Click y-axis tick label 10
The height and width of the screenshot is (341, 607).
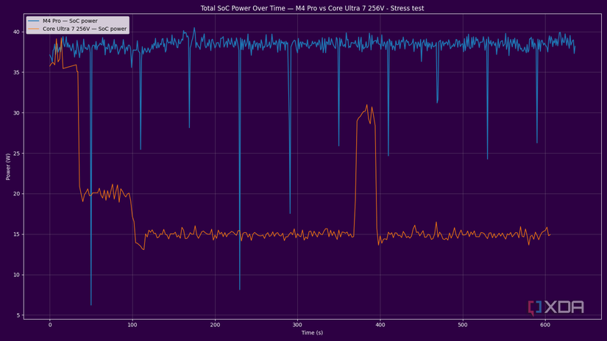(x=16, y=275)
